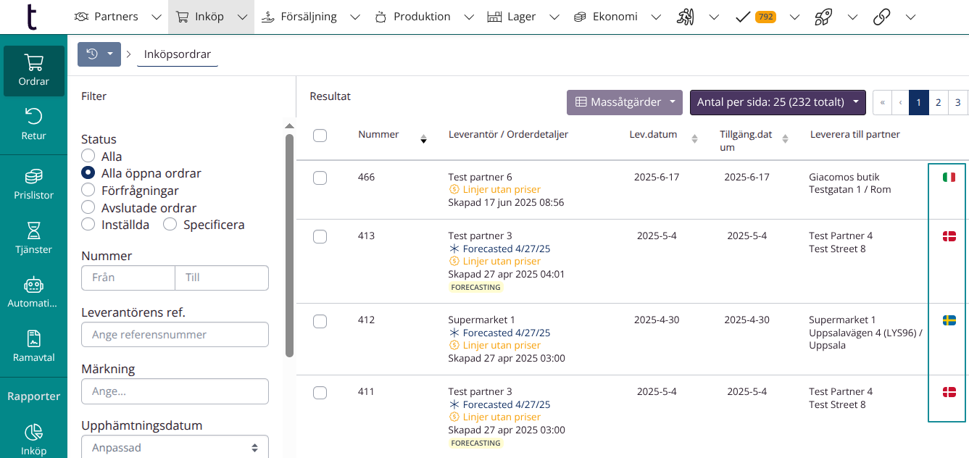
Task: Open the Antal per sida dropdown
Action: click(x=778, y=102)
